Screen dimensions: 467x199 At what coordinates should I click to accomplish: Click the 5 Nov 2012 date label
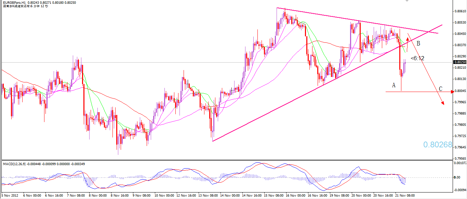(x=11, y=196)
